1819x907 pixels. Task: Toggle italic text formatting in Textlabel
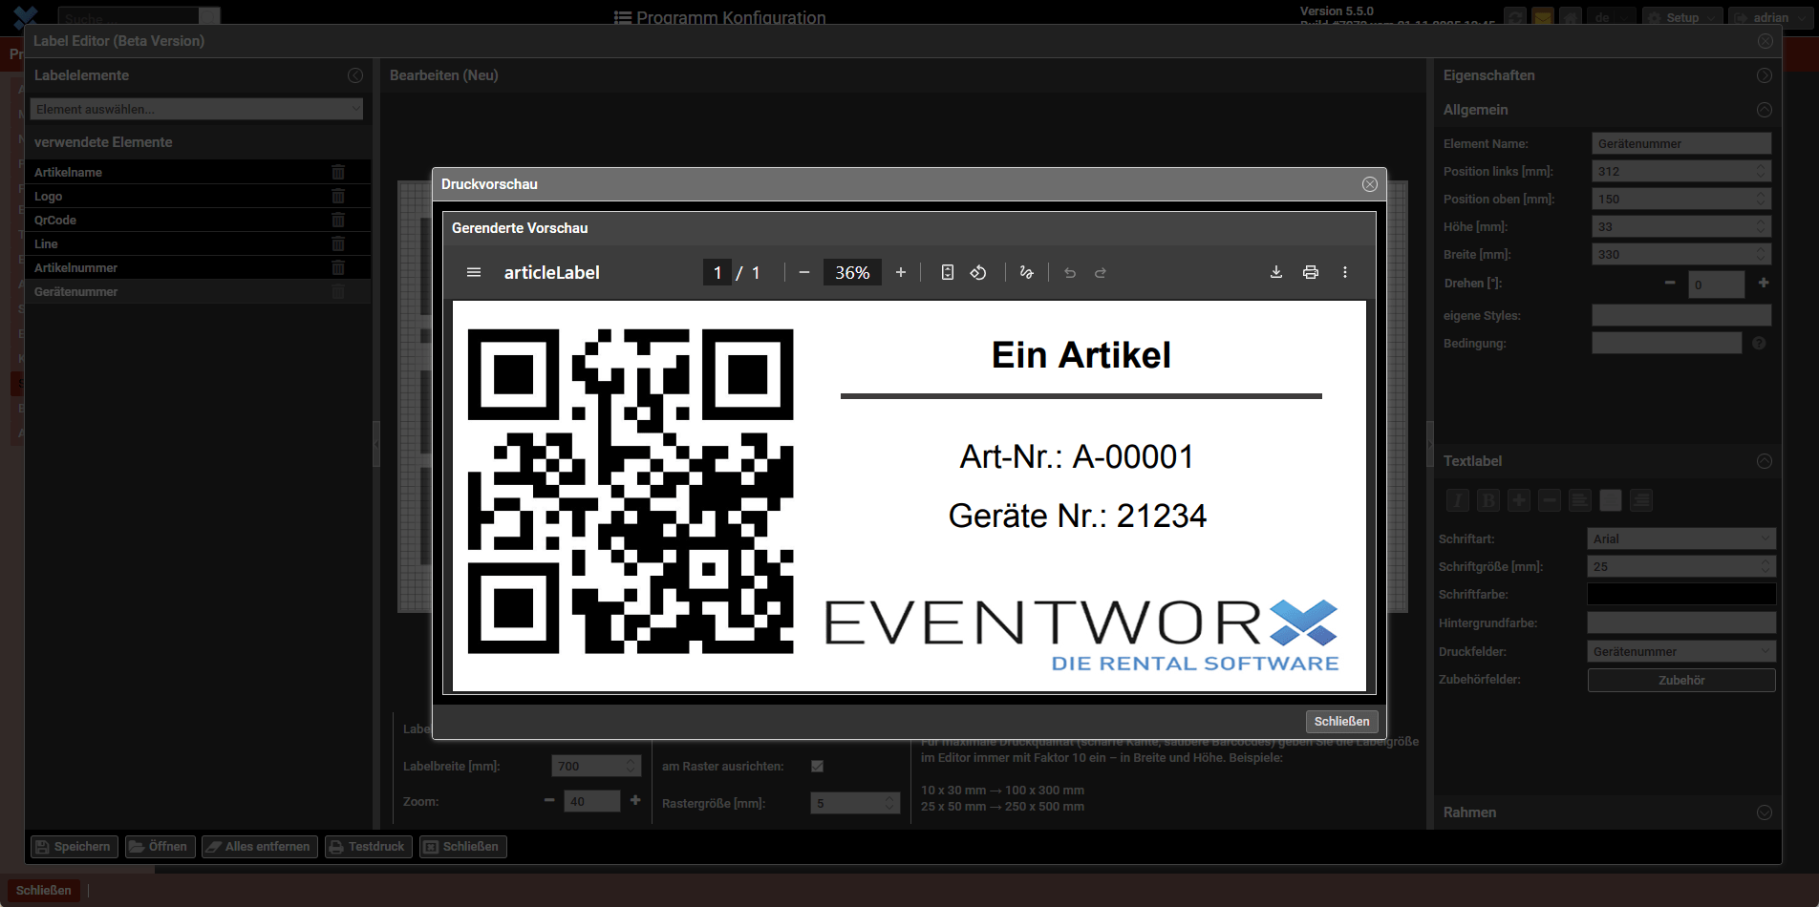click(1457, 500)
